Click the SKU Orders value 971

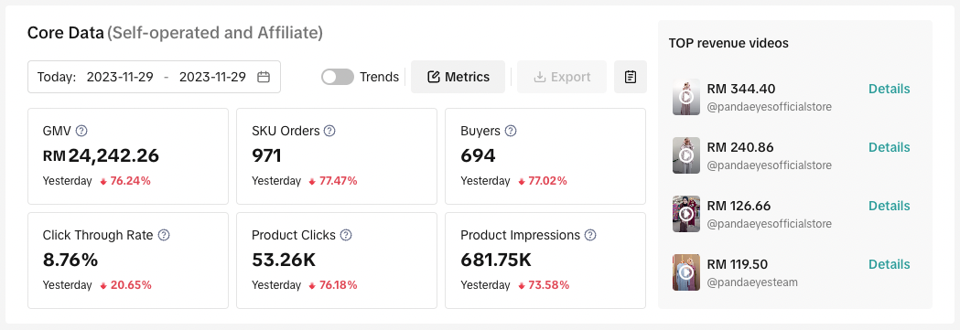point(266,155)
